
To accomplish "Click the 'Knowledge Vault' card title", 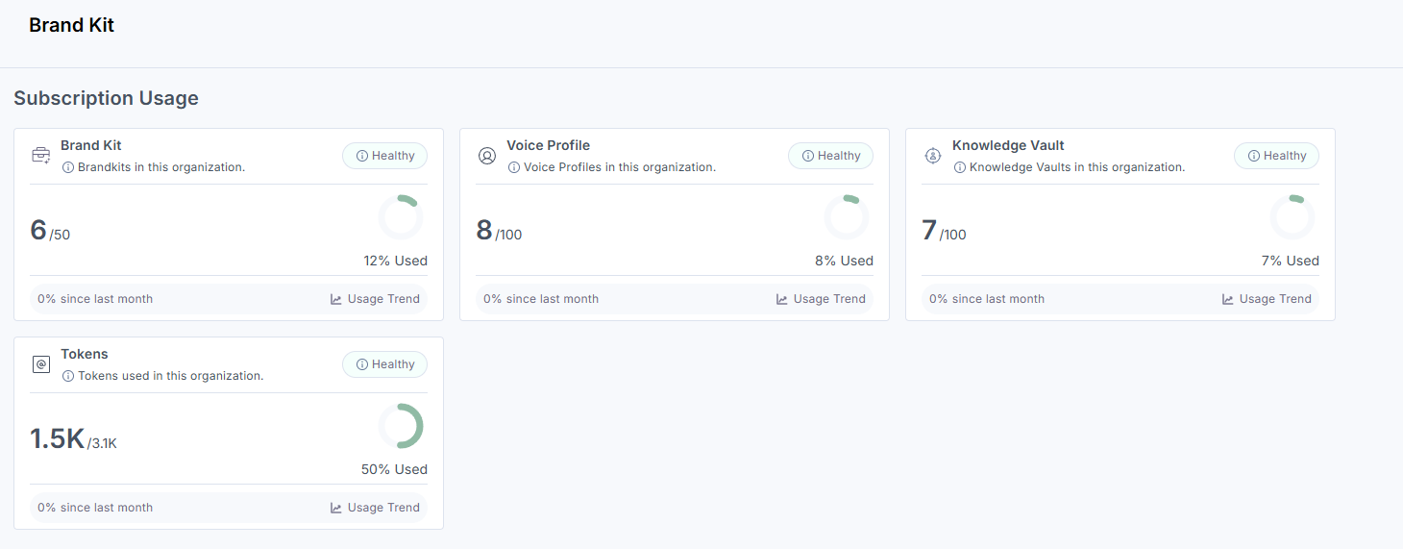I will [1008, 145].
